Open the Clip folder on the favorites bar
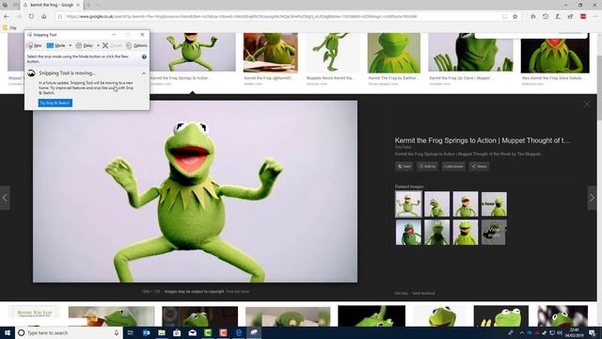 coord(9,27)
